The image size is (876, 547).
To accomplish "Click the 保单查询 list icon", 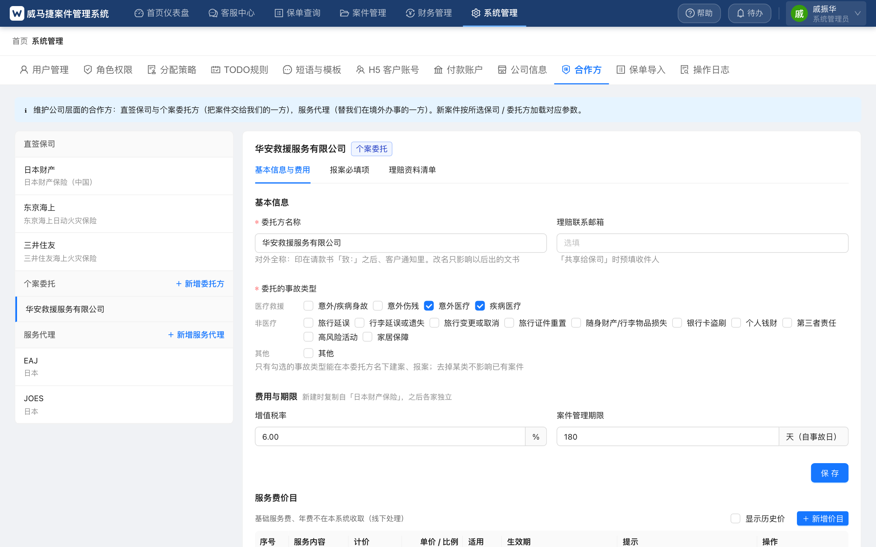I will click(279, 13).
